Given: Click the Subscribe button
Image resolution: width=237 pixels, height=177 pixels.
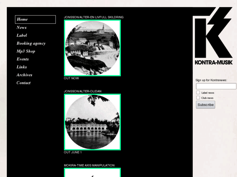Looking at the screenshot, I should click(x=206, y=105).
